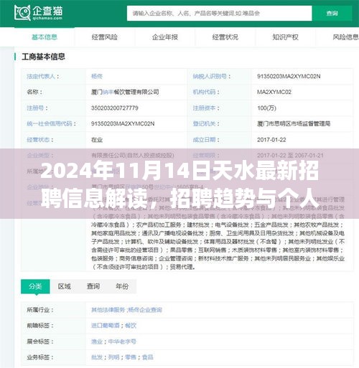Click the 统一社会信用代码 label
The height and width of the screenshot is (368, 359).
coord(50,123)
